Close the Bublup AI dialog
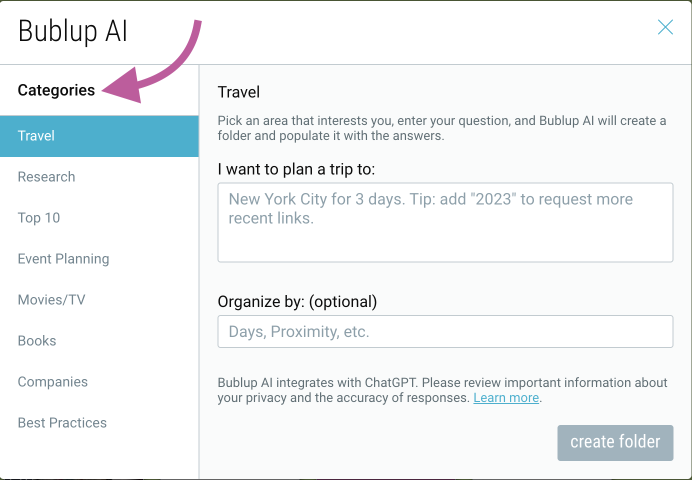Viewport: 692px width, 480px height. 665,27
